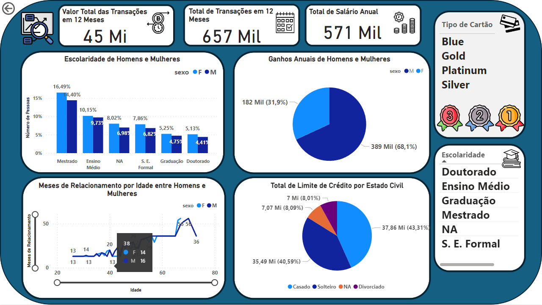The width and height of the screenshot is (542, 305).
Task: Click the second place medal badge
Action: [479, 118]
